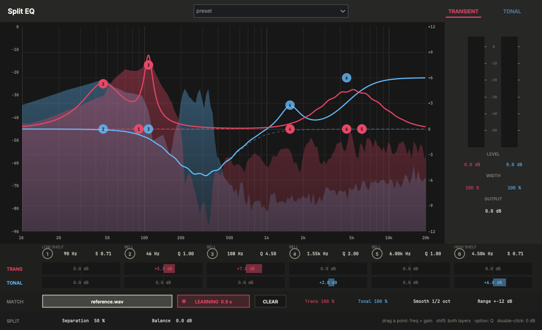Click band 1 frequency value 90 Hz
This screenshot has width=542, height=330.
point(70,254)
